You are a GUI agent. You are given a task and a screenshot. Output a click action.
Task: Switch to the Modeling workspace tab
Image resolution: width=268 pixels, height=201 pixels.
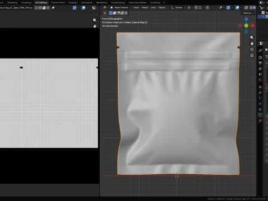click(12, 3)
